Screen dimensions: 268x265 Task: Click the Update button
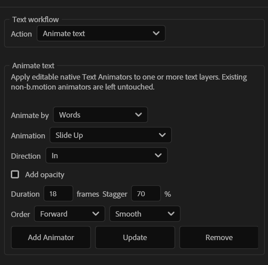(x=135, y=237)
